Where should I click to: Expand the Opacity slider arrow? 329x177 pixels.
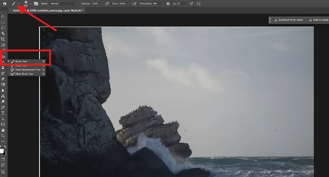(x=101, y=4)
